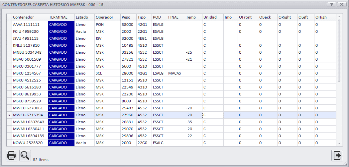Click the scrollbar up arrow
This screenshot has width=349, height=167.
click(x=339, y=17)
